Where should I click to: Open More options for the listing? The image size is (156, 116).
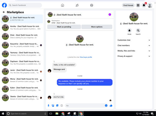click(x=97, y=27)
